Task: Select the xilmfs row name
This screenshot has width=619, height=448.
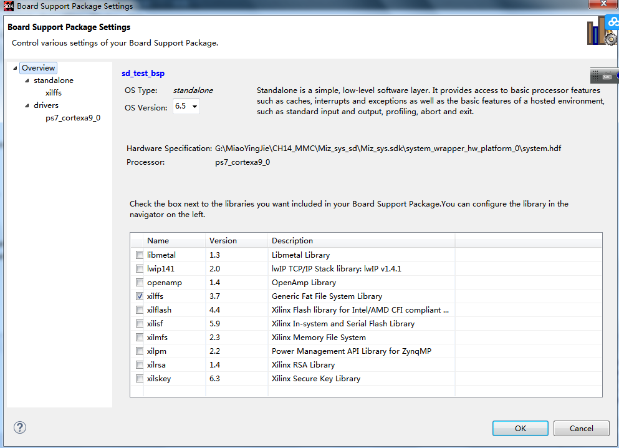Action: (x=157, y=338)
